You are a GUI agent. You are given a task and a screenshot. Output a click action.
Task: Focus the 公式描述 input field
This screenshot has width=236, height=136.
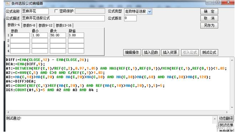pyautogui.click(x=63, y=18)
